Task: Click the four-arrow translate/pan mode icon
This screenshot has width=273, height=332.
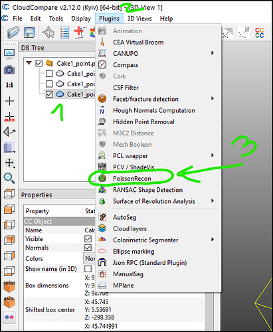Action: (9, 163)
